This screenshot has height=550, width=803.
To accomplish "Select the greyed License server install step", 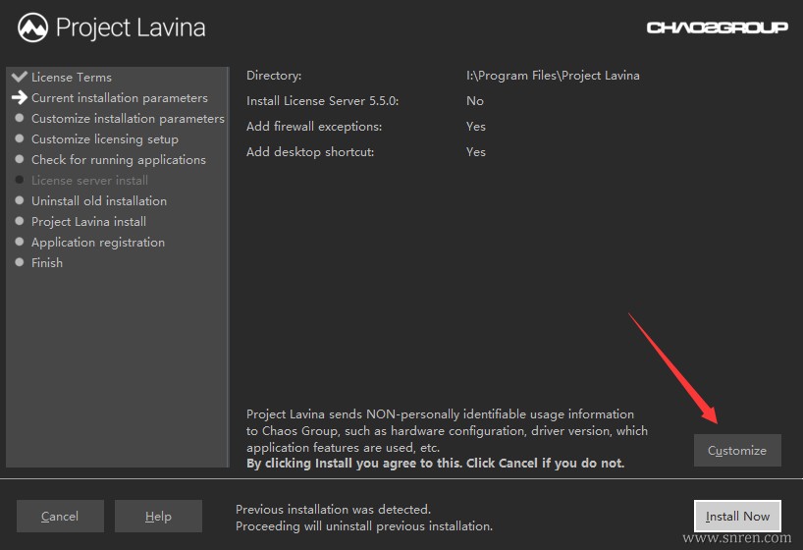I will [89, 181].
